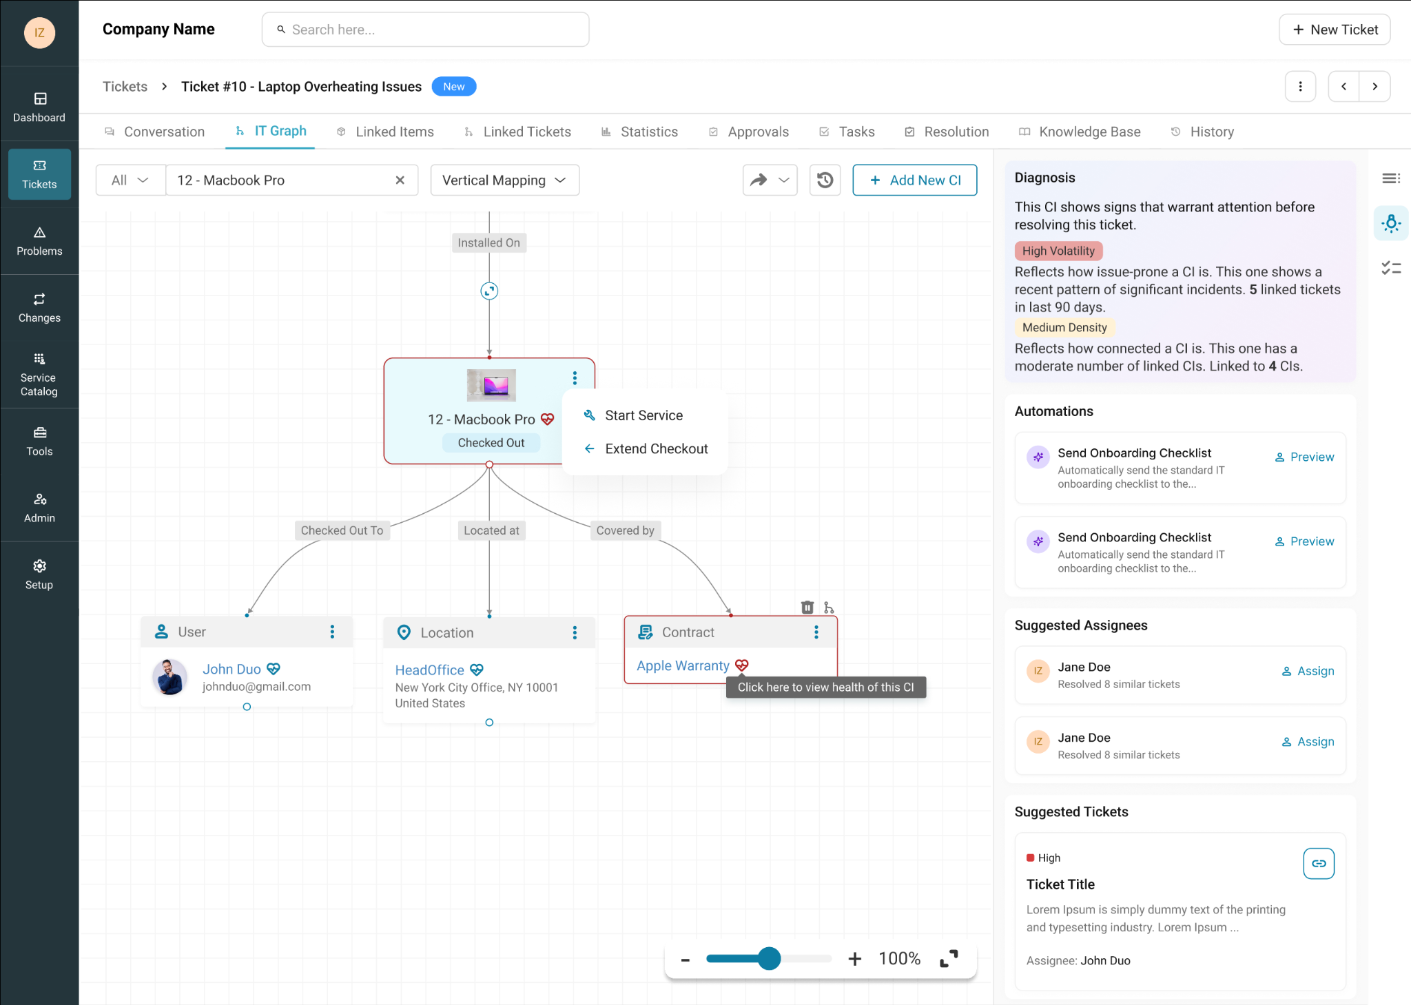Switch to the Conversation tab
This screenshot has width=1411, height=1005.
pyautogui.click(x=154, y=132)
